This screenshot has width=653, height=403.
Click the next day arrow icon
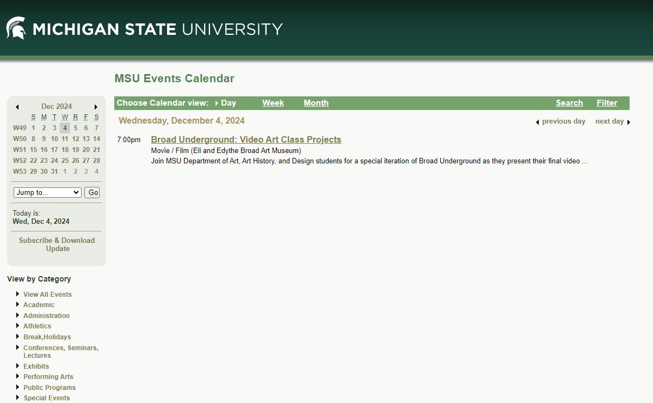tap(629, 122)
